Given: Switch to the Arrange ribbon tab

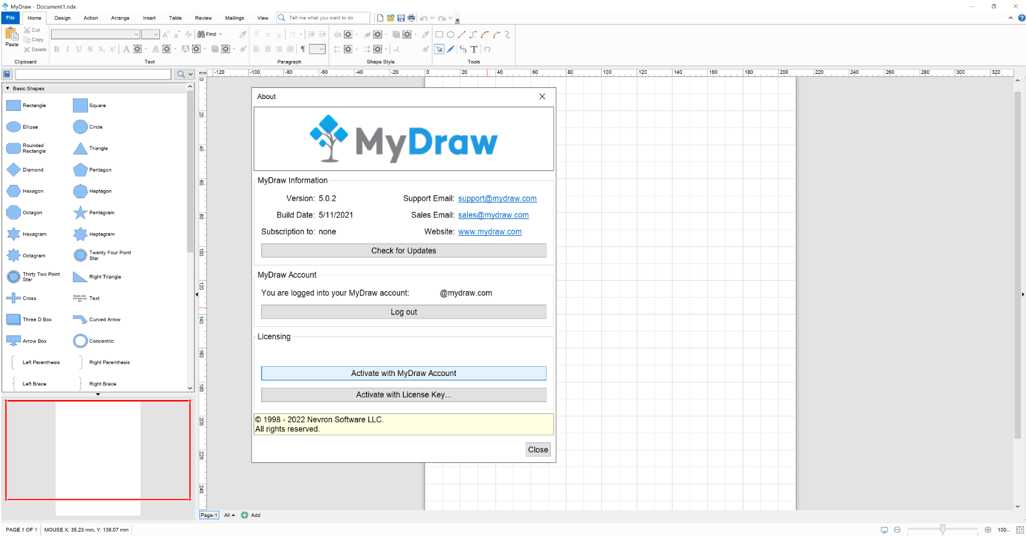Looking at the screenshot, I should (120, 18).
